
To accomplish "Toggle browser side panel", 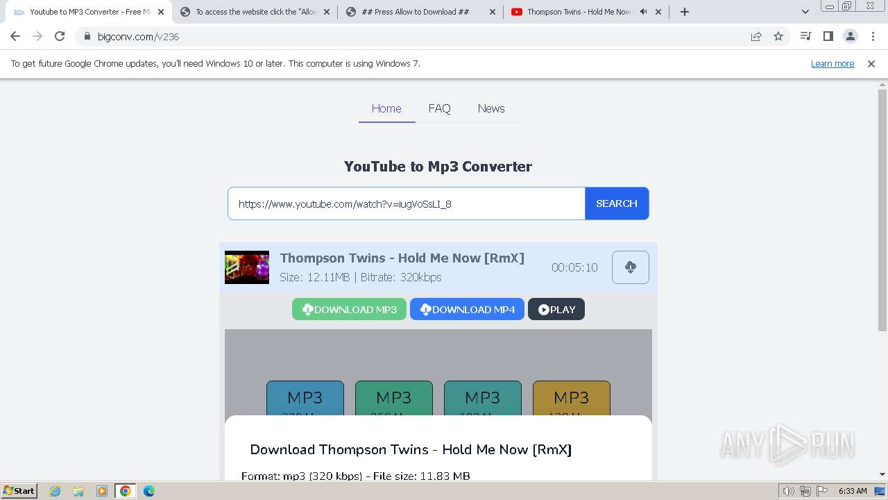I will click(x=828, y=36).
